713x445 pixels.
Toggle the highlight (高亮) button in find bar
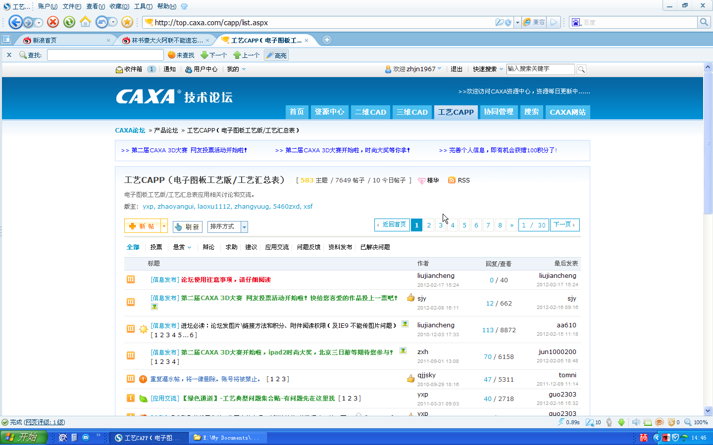(276, 55)
